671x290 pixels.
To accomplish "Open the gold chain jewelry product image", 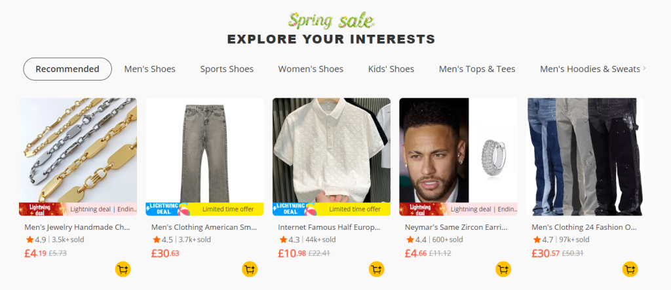I will point(78,151).
